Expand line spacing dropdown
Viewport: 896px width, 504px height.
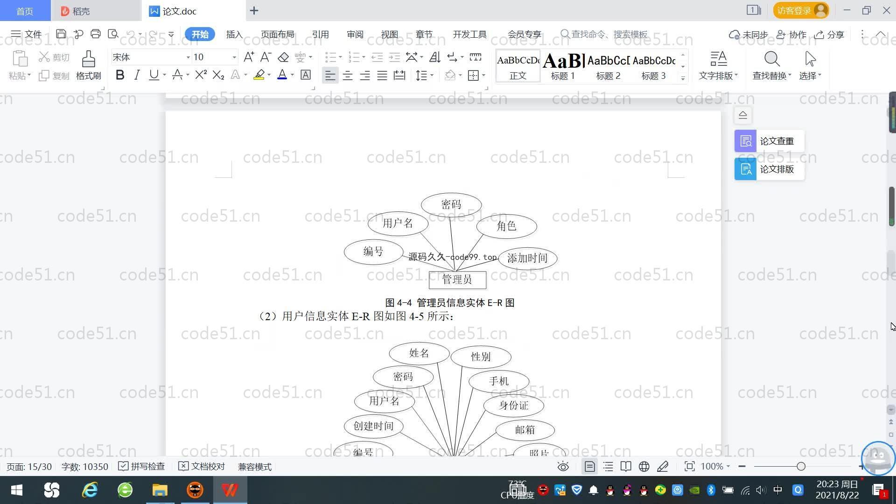point(432,75)
